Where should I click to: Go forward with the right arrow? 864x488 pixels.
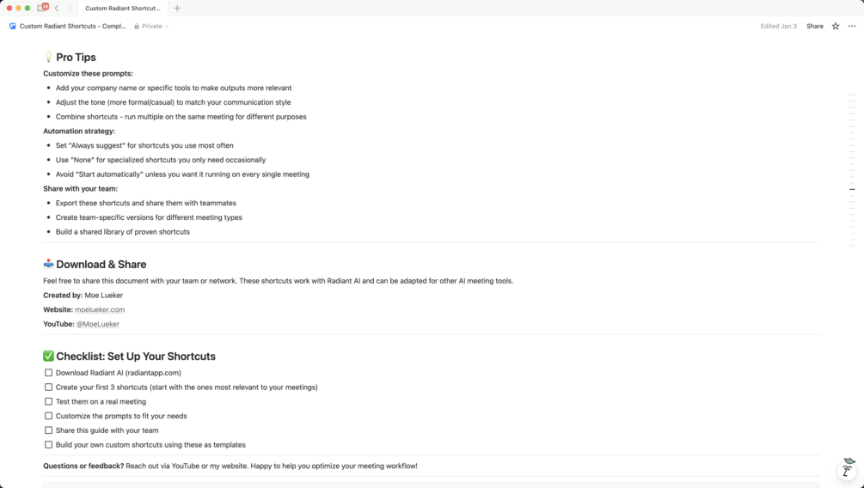[x=70, y=8]
